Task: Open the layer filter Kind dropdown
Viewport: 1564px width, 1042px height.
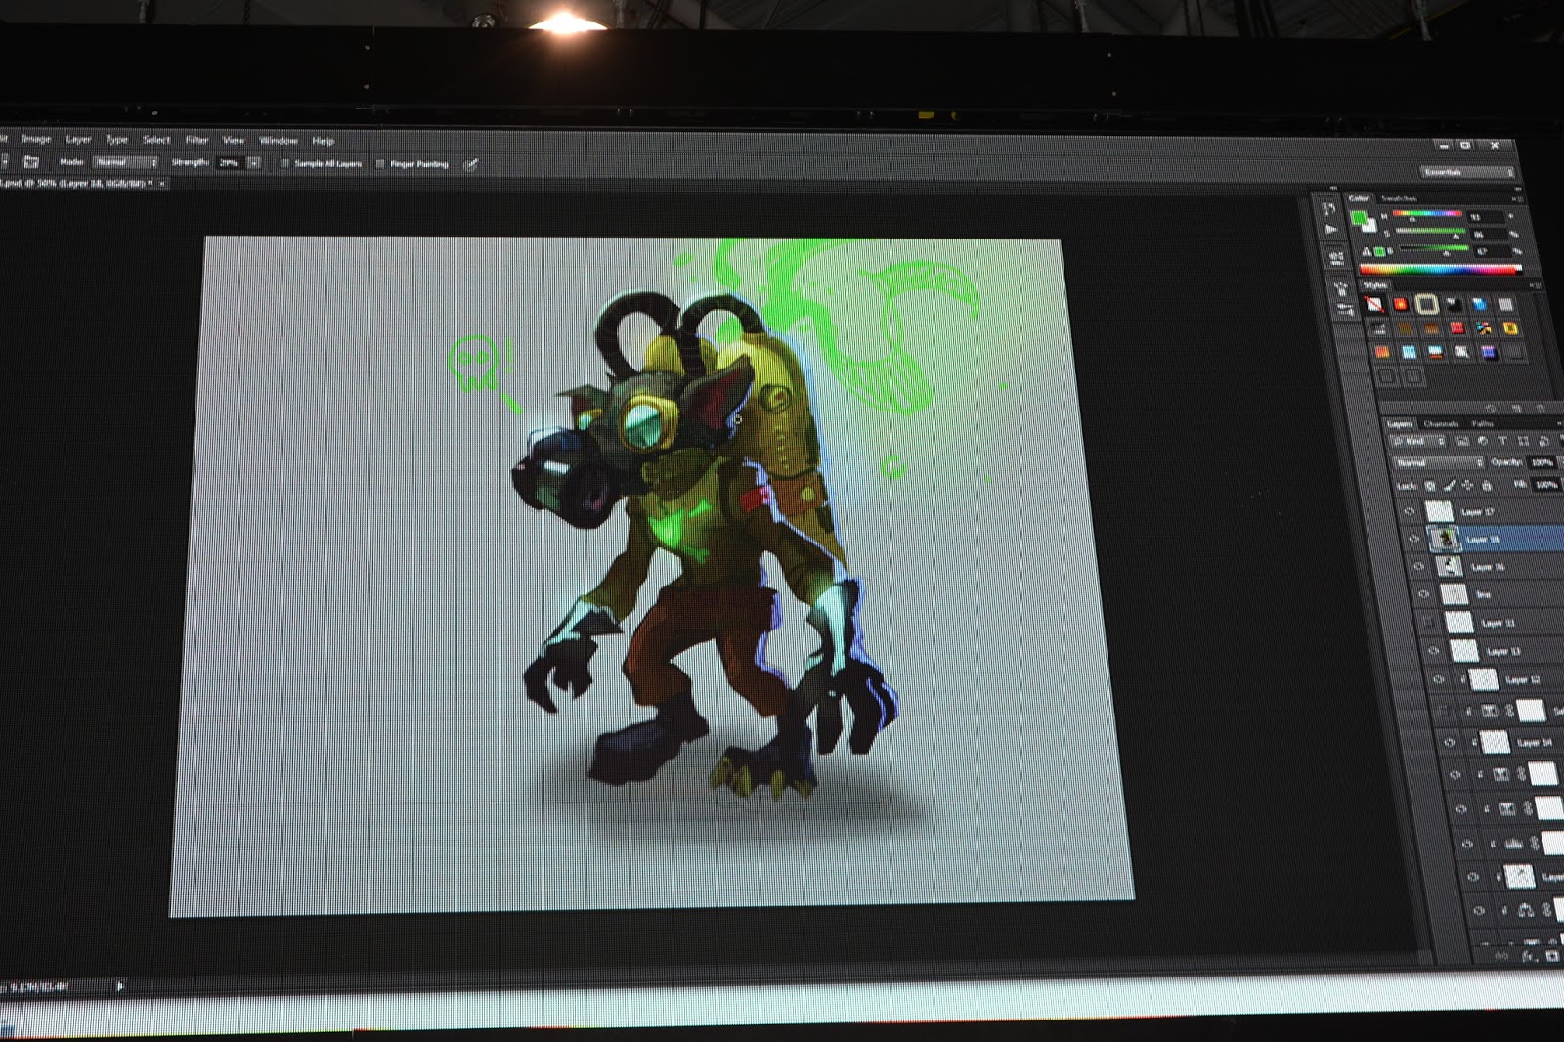Action: click(1418, 442)
